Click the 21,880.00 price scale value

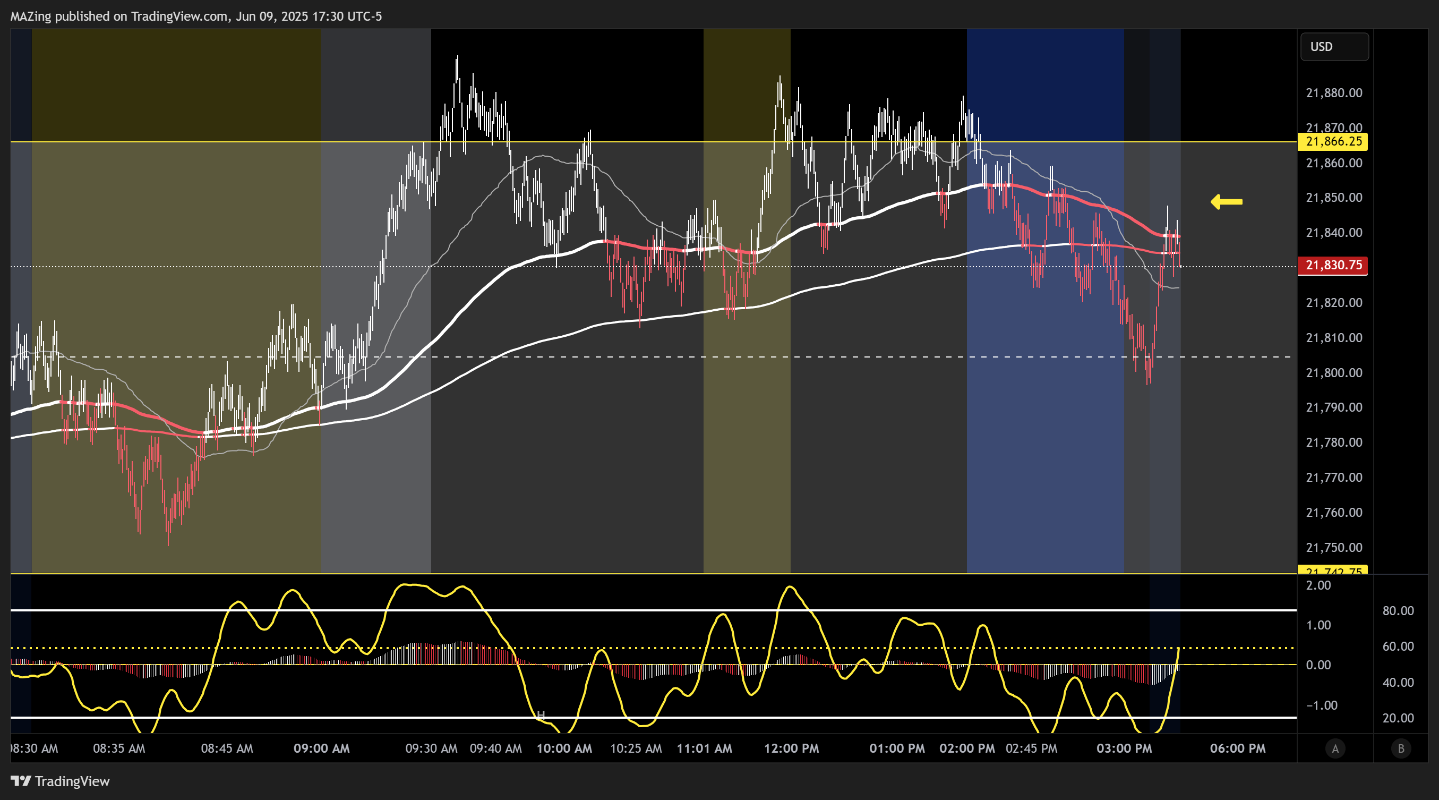coord(1334,93)
